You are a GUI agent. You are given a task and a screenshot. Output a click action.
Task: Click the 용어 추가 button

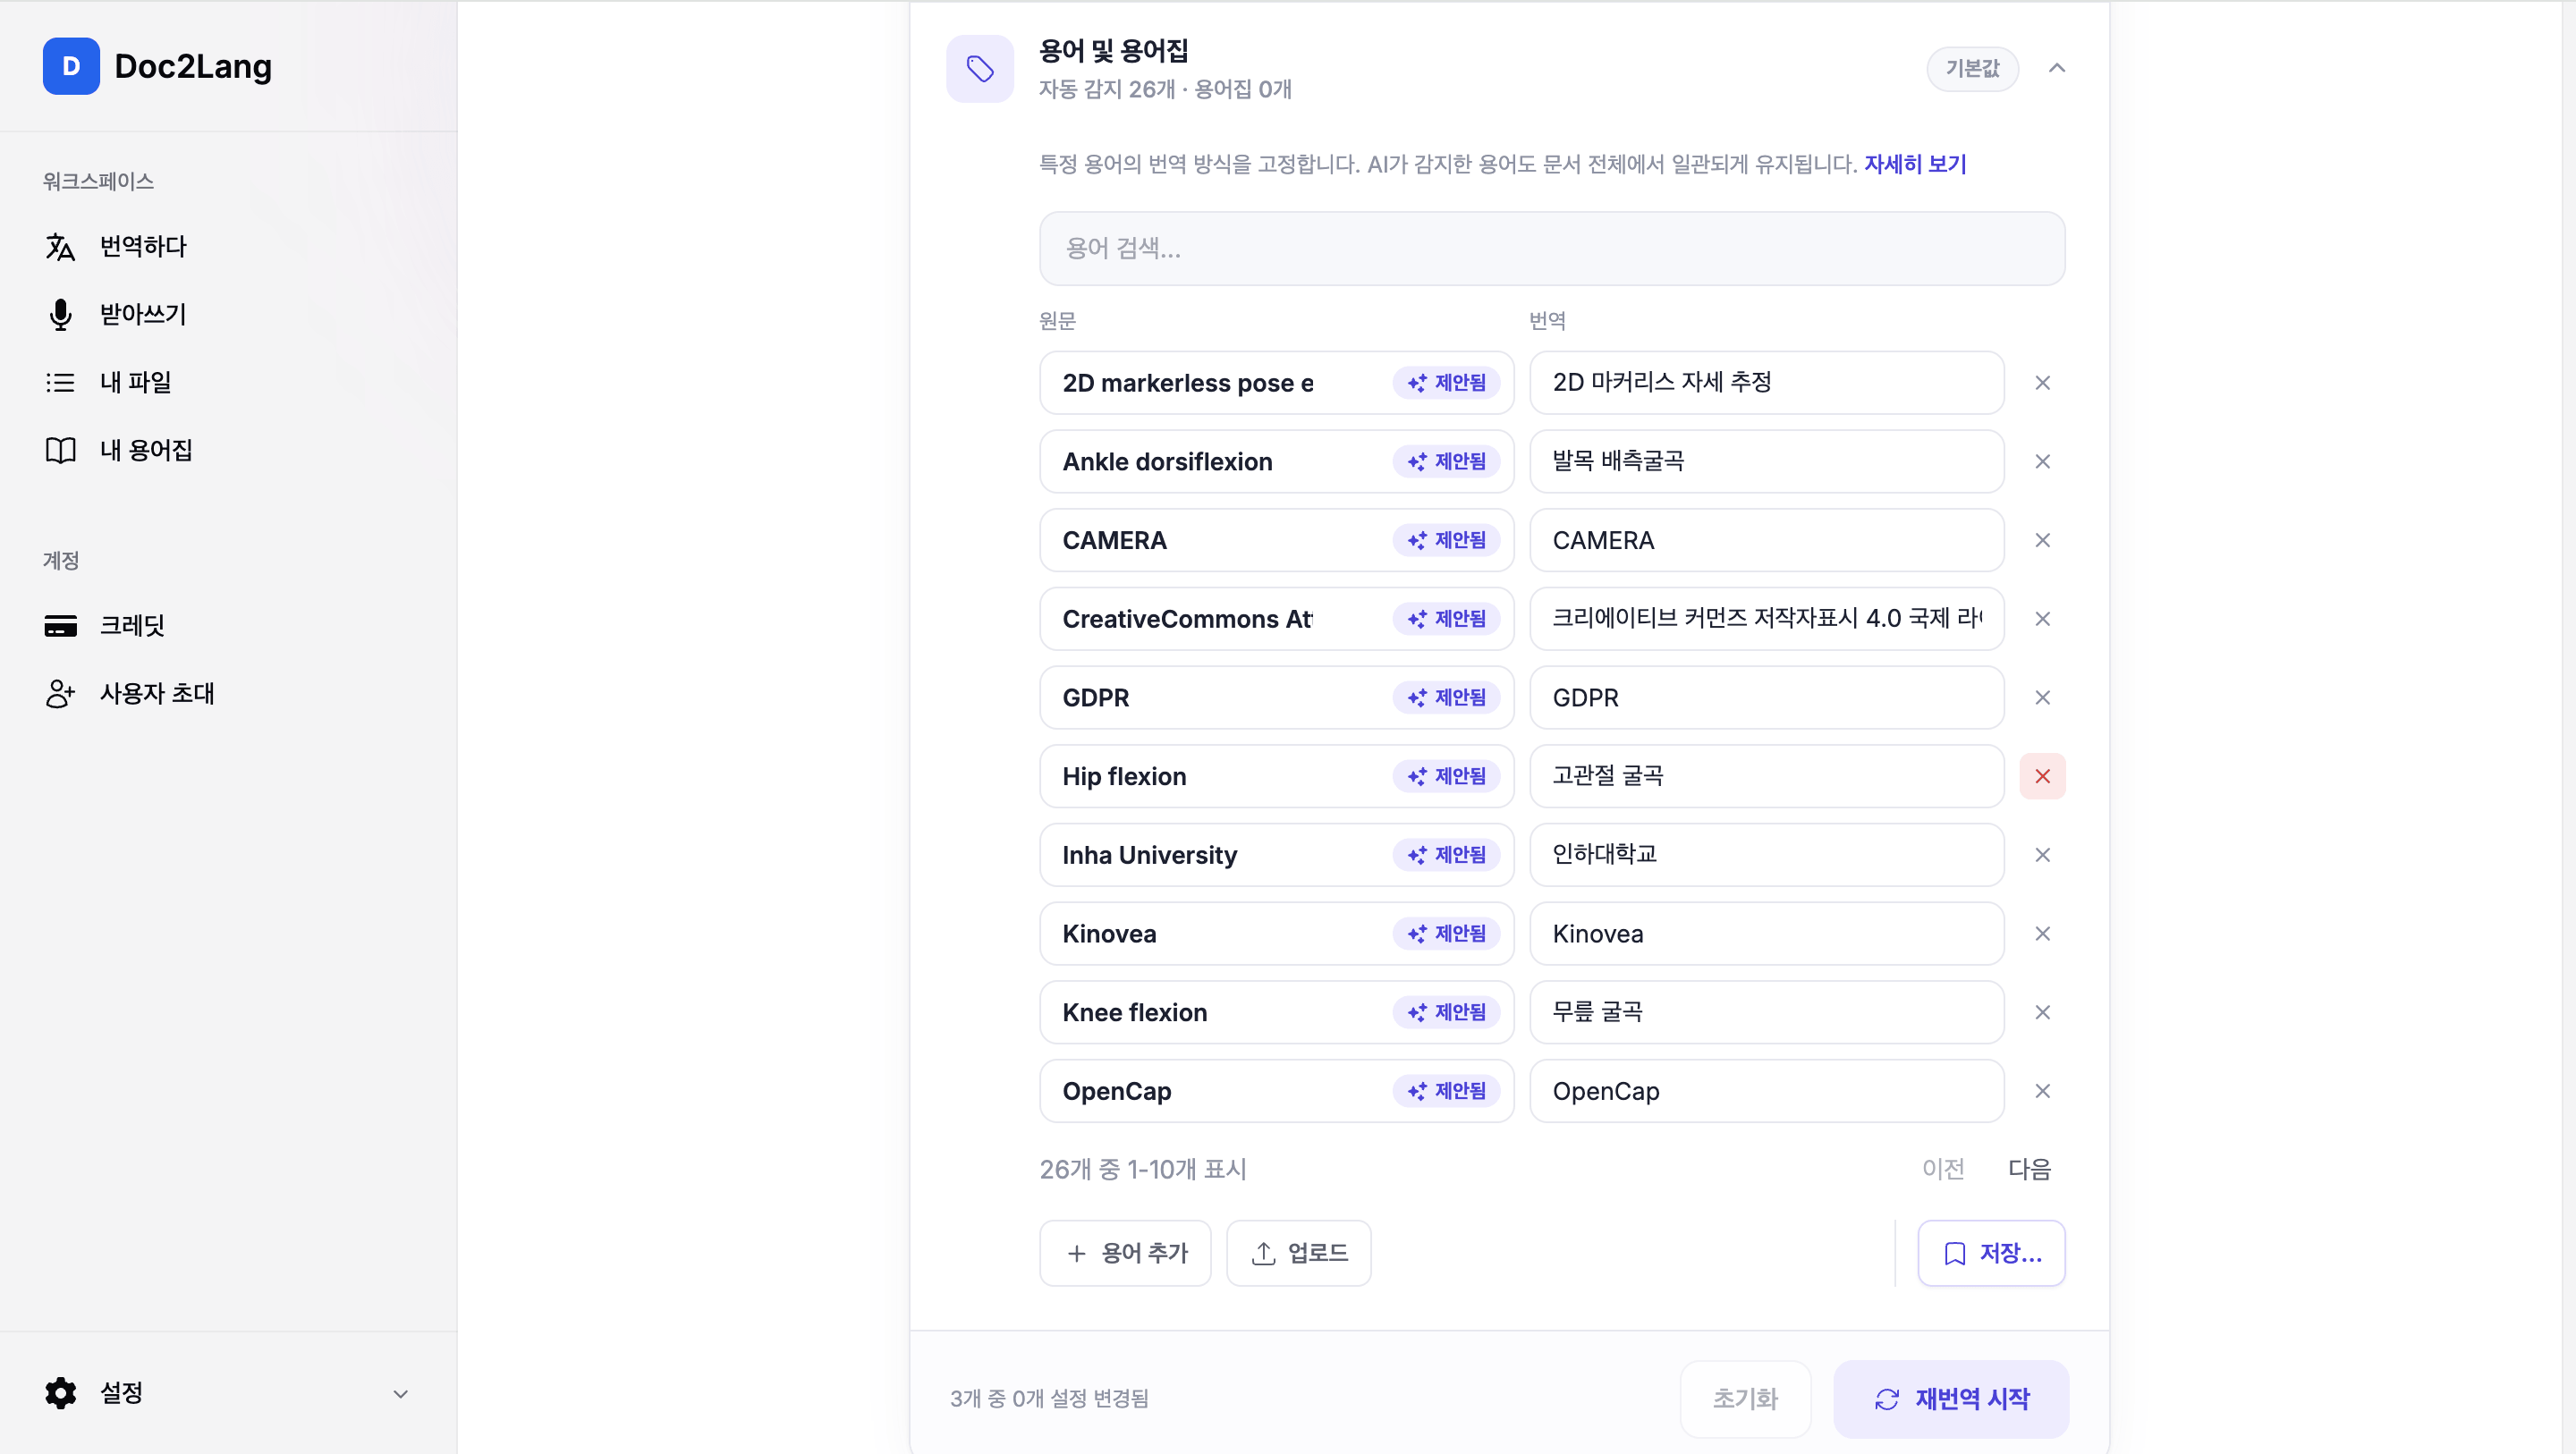tap(1125, 1253)
